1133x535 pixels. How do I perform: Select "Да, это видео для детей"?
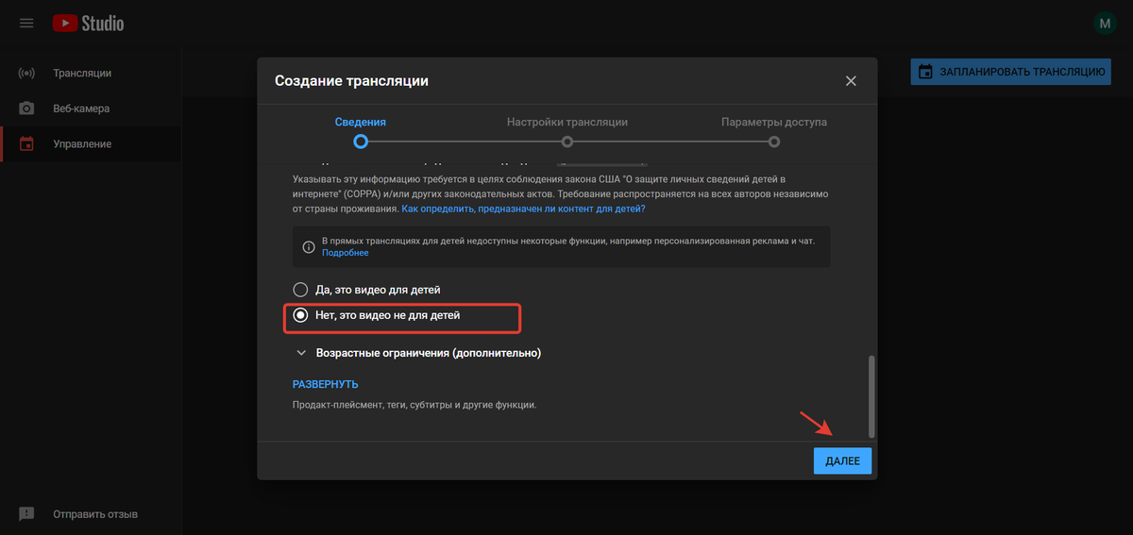(x=300, y=290)
